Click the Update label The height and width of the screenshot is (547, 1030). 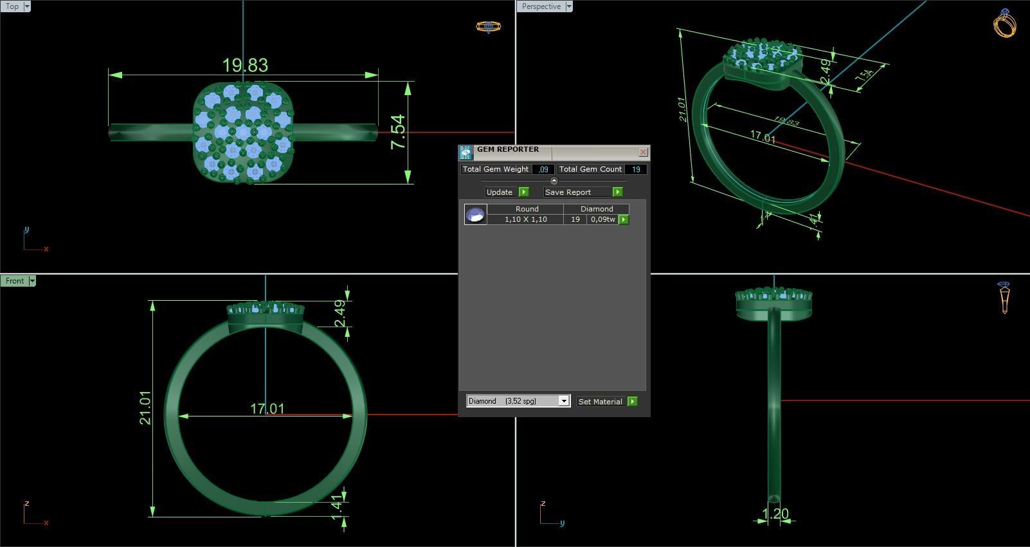pyautogui.click(x=500, y=192)
